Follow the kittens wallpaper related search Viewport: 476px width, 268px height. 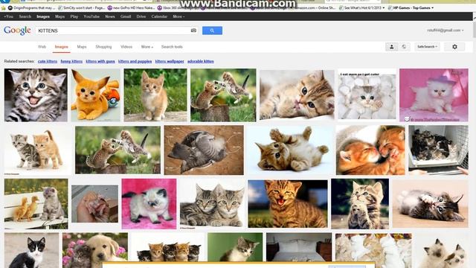[x=170, y=61]
